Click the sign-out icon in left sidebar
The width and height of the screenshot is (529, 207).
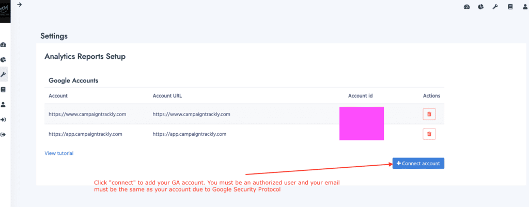point(4,135)
